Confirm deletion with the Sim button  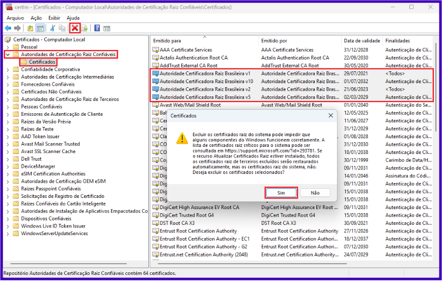[x=281, y=193]
